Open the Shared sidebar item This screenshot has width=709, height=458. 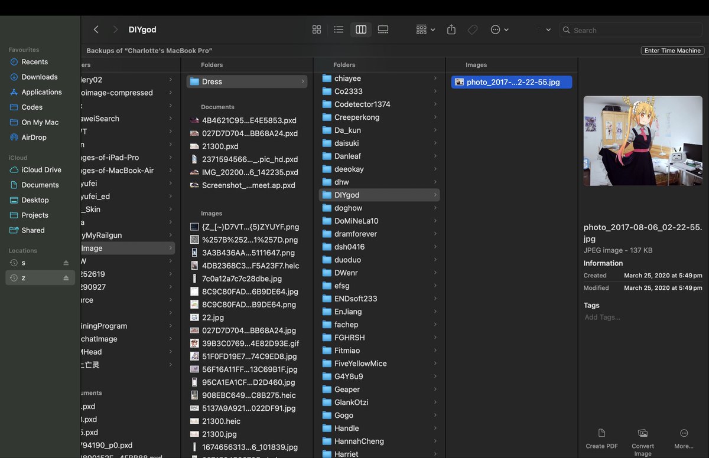point(33,231)
